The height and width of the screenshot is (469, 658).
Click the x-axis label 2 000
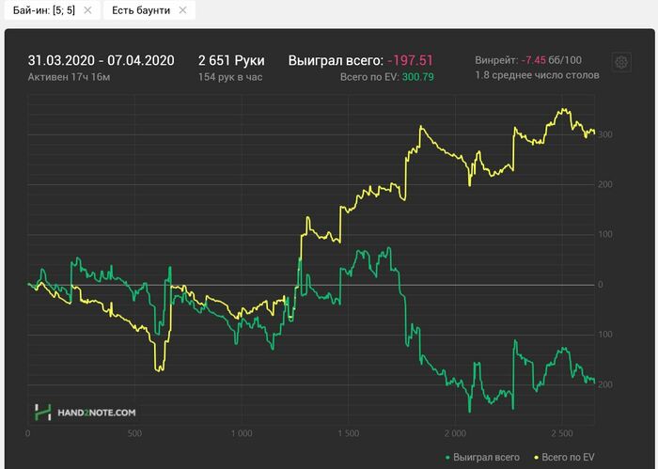pyautogui.click(x=455, y=433)
